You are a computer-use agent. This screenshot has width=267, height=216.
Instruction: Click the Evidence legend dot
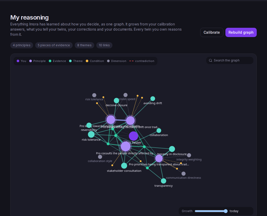(x=50, y=61)
